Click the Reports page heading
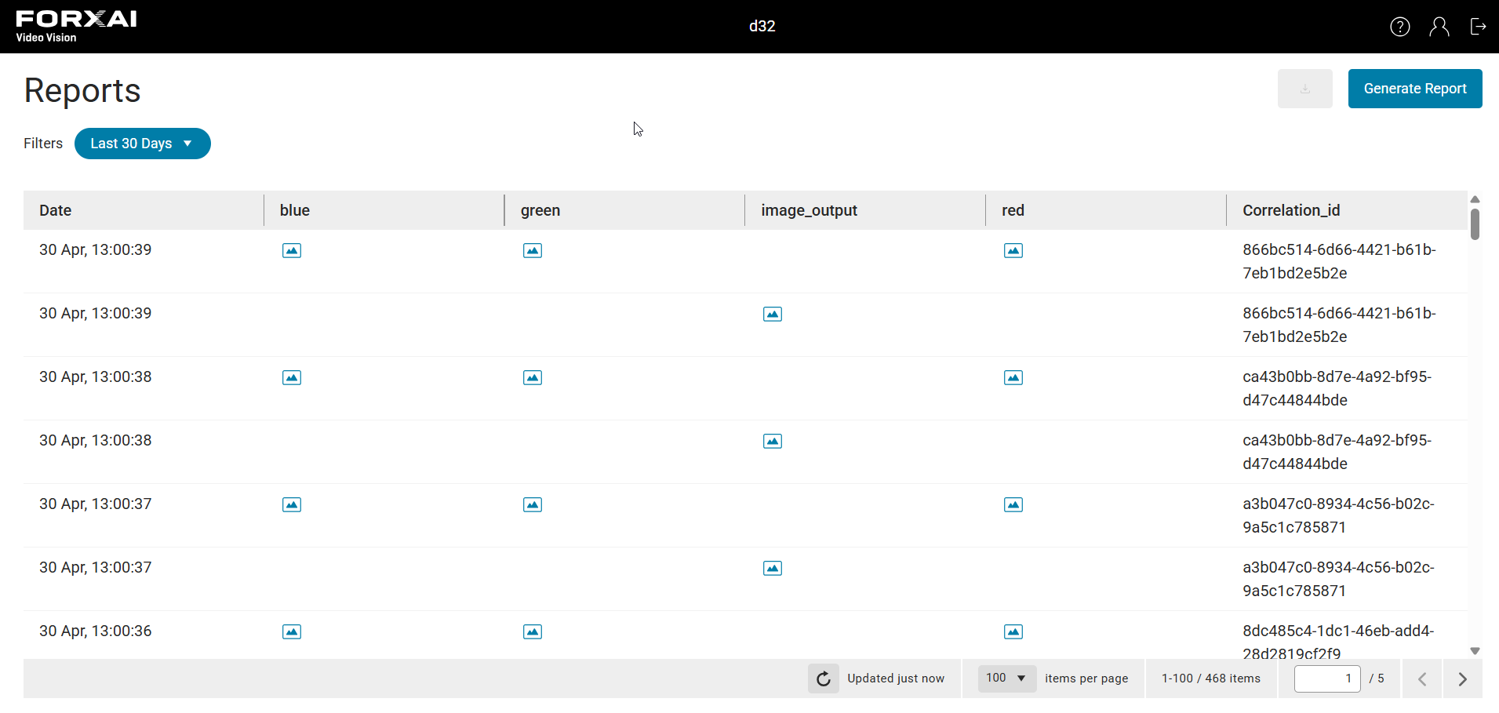Image resolution: width=1499 pixels, height=713 pixels. pos(82,90)
